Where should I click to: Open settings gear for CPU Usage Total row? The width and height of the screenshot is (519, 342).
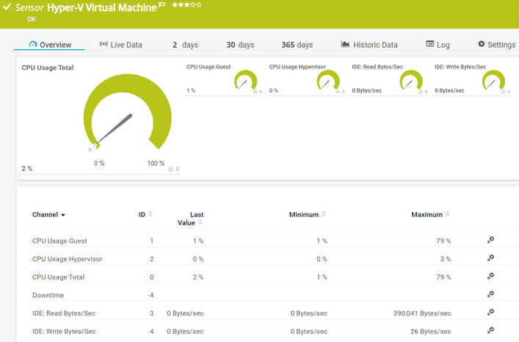pyautogui.click(x=490, y=276)
